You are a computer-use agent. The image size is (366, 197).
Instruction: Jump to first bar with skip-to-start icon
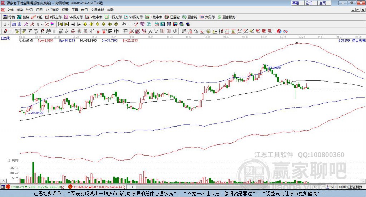pos(60,24)
